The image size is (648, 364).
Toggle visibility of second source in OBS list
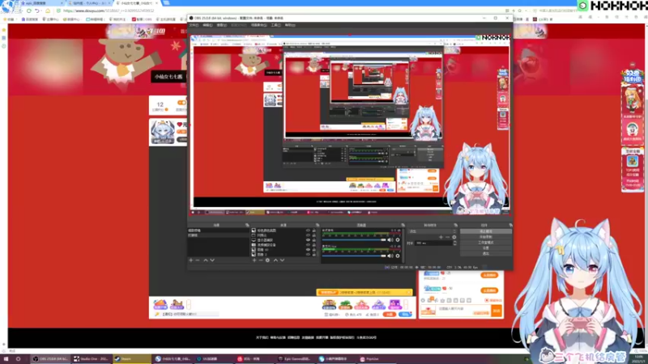308,235
